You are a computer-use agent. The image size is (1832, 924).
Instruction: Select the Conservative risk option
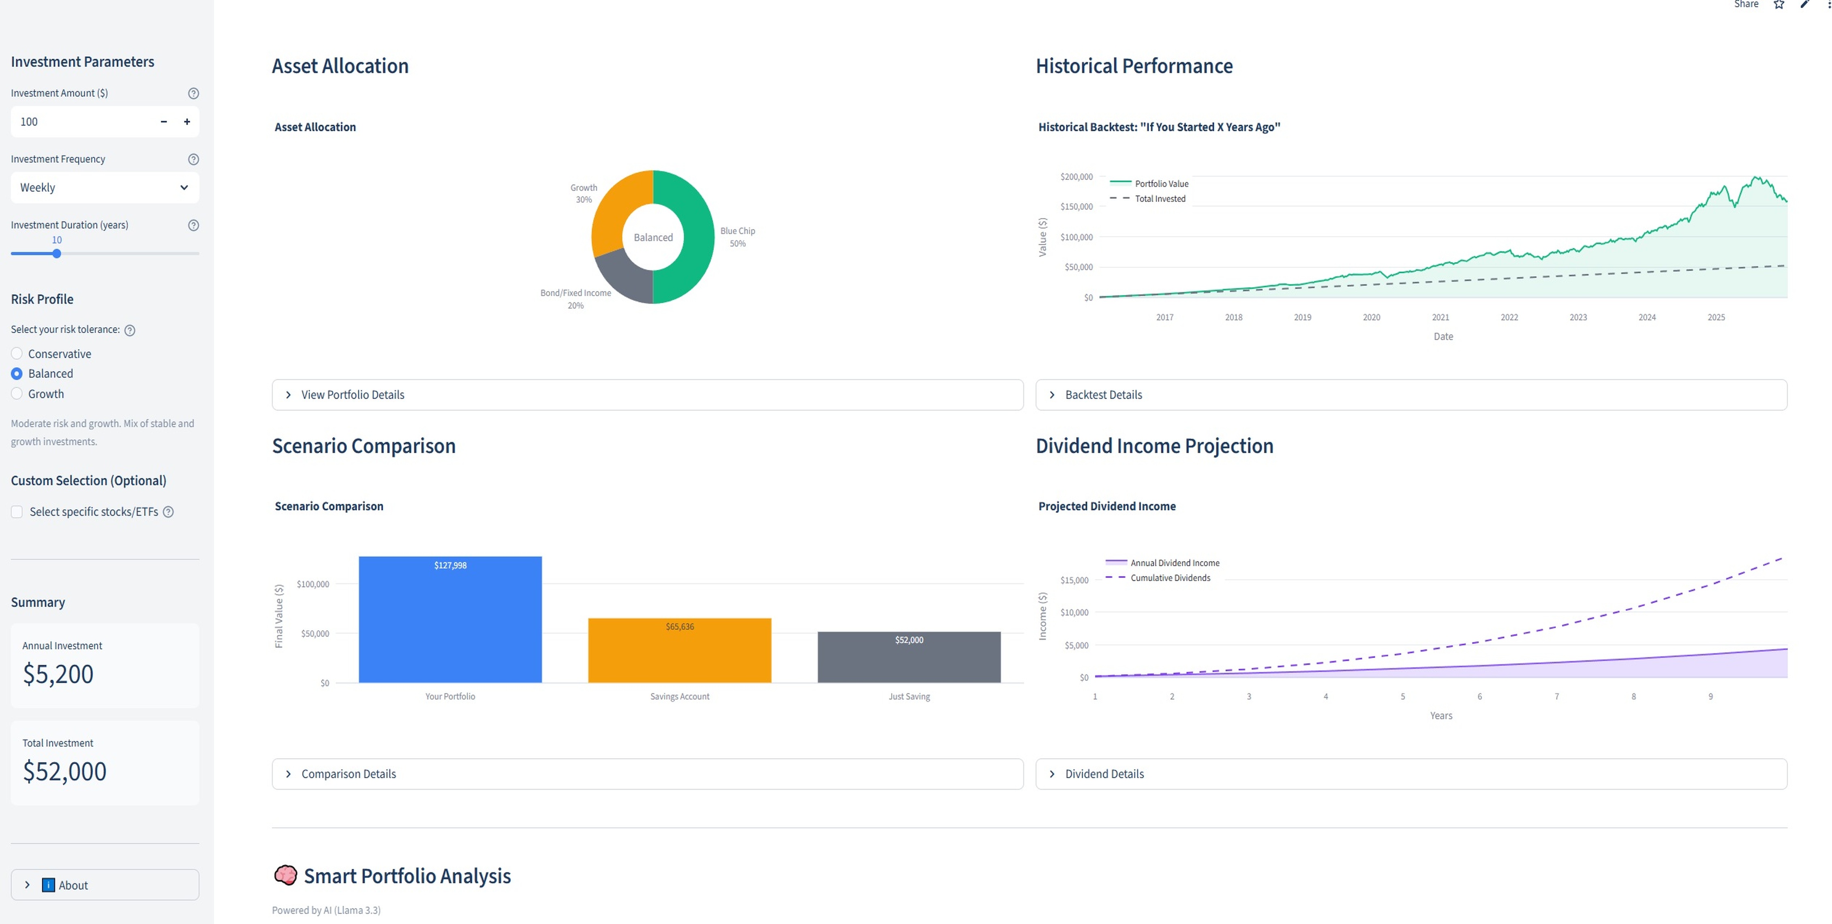pyautogui.click(x=17, y=353)
